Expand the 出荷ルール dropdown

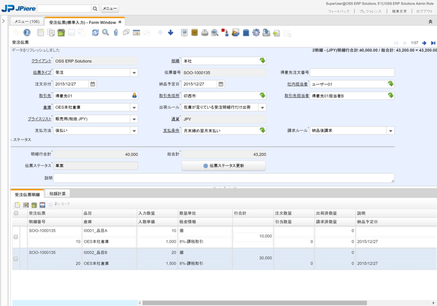262,108
